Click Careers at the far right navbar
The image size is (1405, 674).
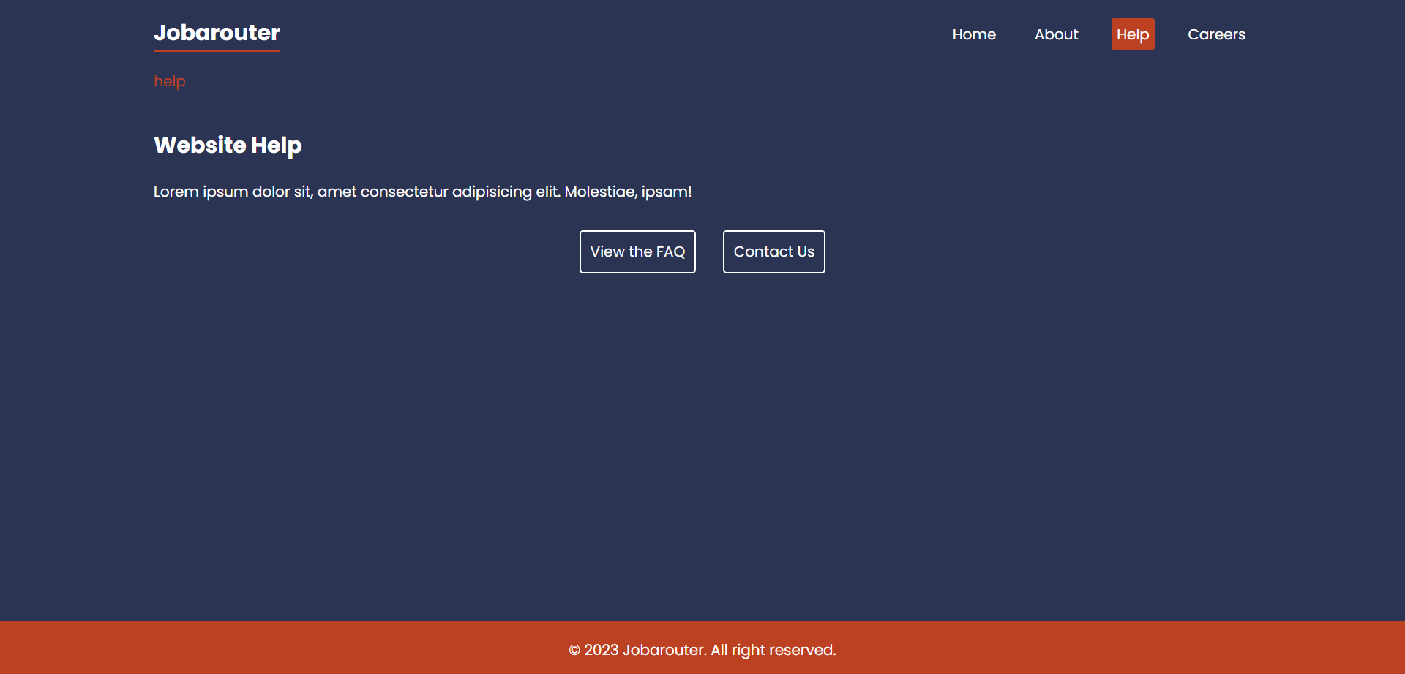tap(1216, 34)
